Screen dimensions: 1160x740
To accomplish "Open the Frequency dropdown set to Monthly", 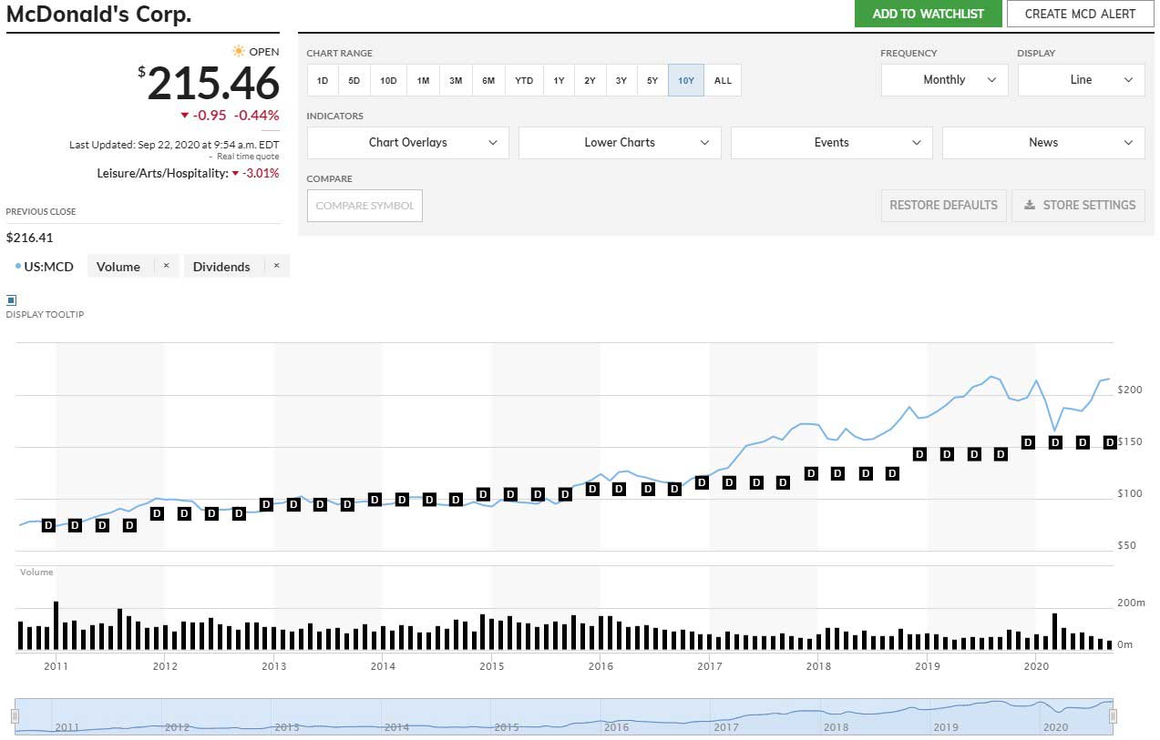I will point(944,80).
